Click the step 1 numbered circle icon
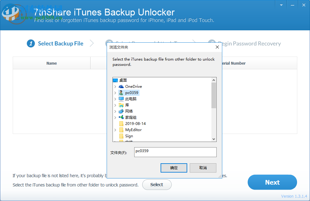310x201 pixels. (30, 43)
